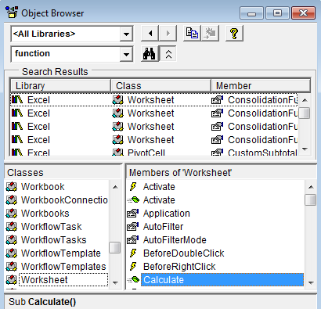The height and width of the screenshot is (309, 321).
Task: Select the AutoFilter property member
Action: click(163, 227)
